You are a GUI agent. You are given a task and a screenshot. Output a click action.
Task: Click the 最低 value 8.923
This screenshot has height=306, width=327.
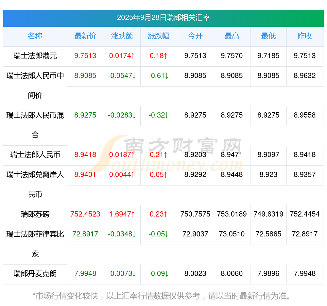[268, 175]
